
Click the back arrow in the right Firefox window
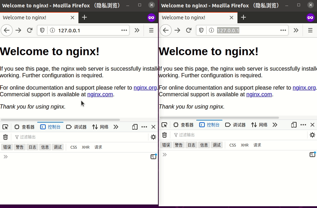tap(166, 31)
